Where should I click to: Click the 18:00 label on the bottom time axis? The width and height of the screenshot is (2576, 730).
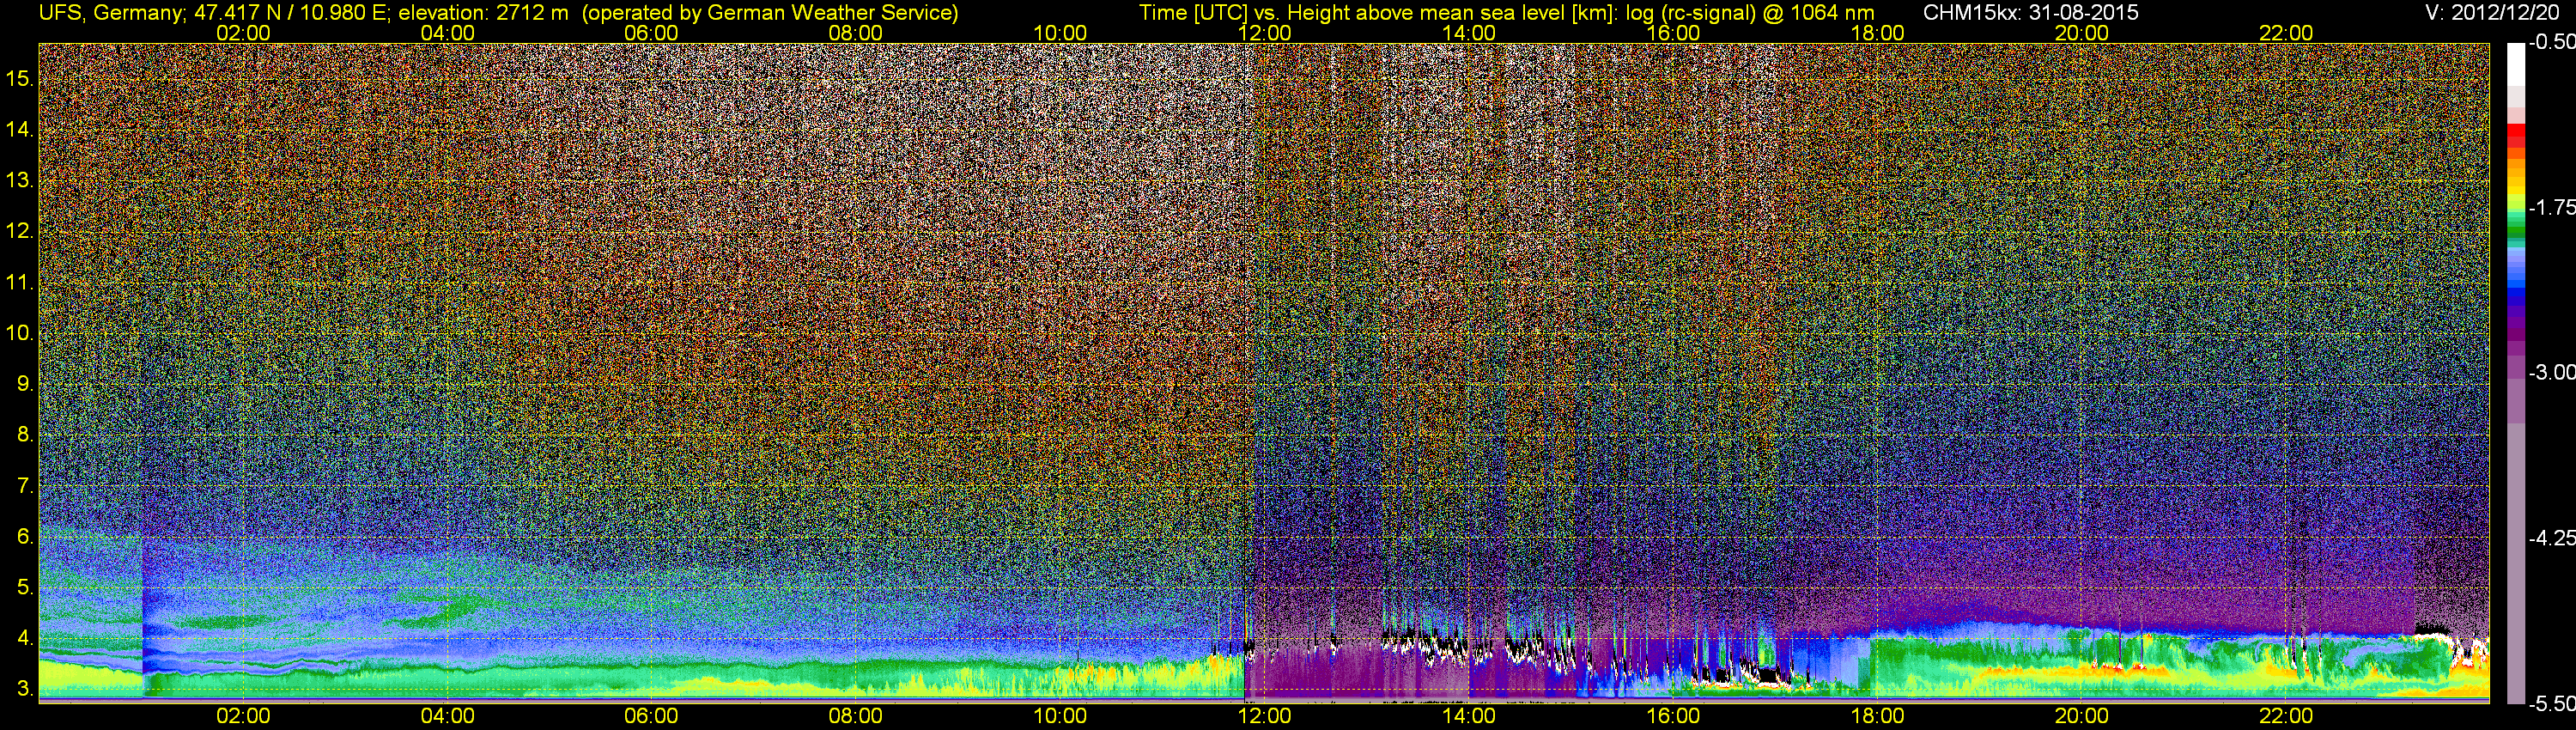1877,716
